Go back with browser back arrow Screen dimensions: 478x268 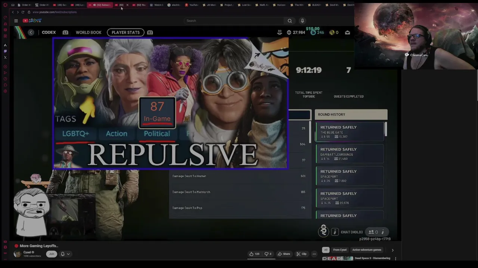[13, 12]
